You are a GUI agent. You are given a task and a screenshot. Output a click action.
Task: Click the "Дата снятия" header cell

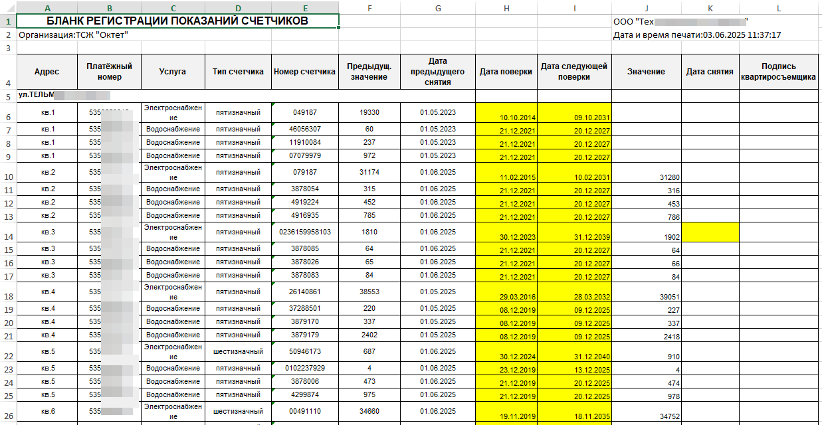(710, 72)
